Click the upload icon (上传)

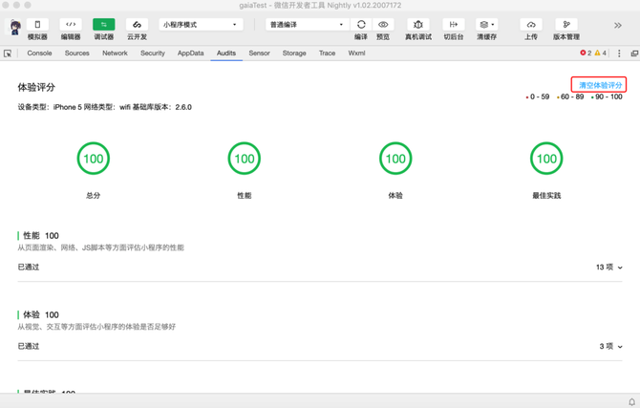pyautogui.click(x=531, y=25)
